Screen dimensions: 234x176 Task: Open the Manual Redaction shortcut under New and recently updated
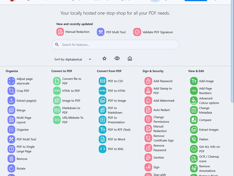[x=73, y=32]
